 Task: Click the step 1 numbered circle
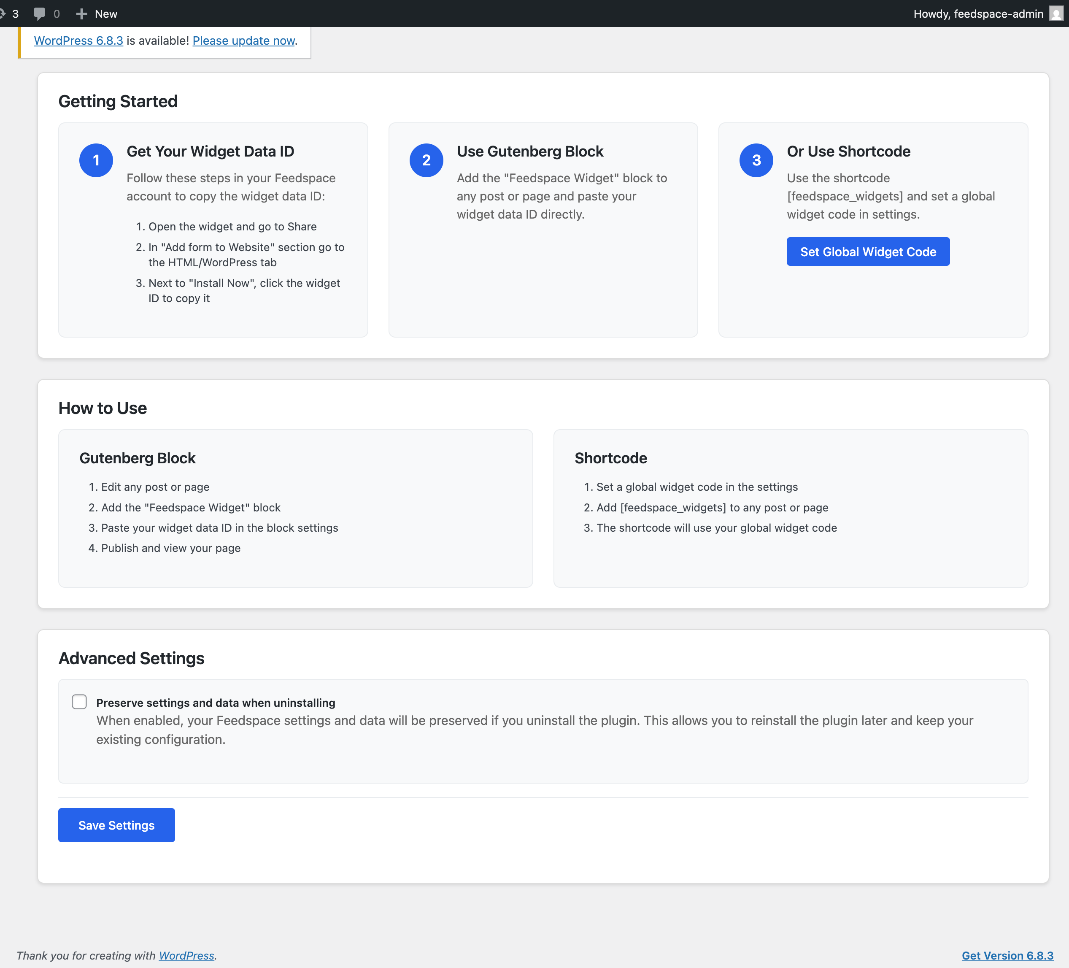click(x=96, y=160)
